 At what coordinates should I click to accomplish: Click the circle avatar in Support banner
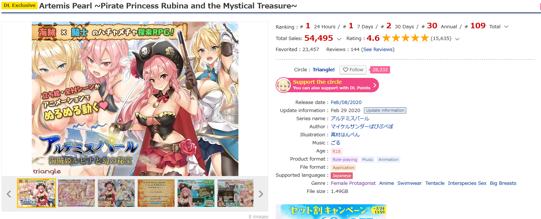pyautogui.click(x=283, y=85)
